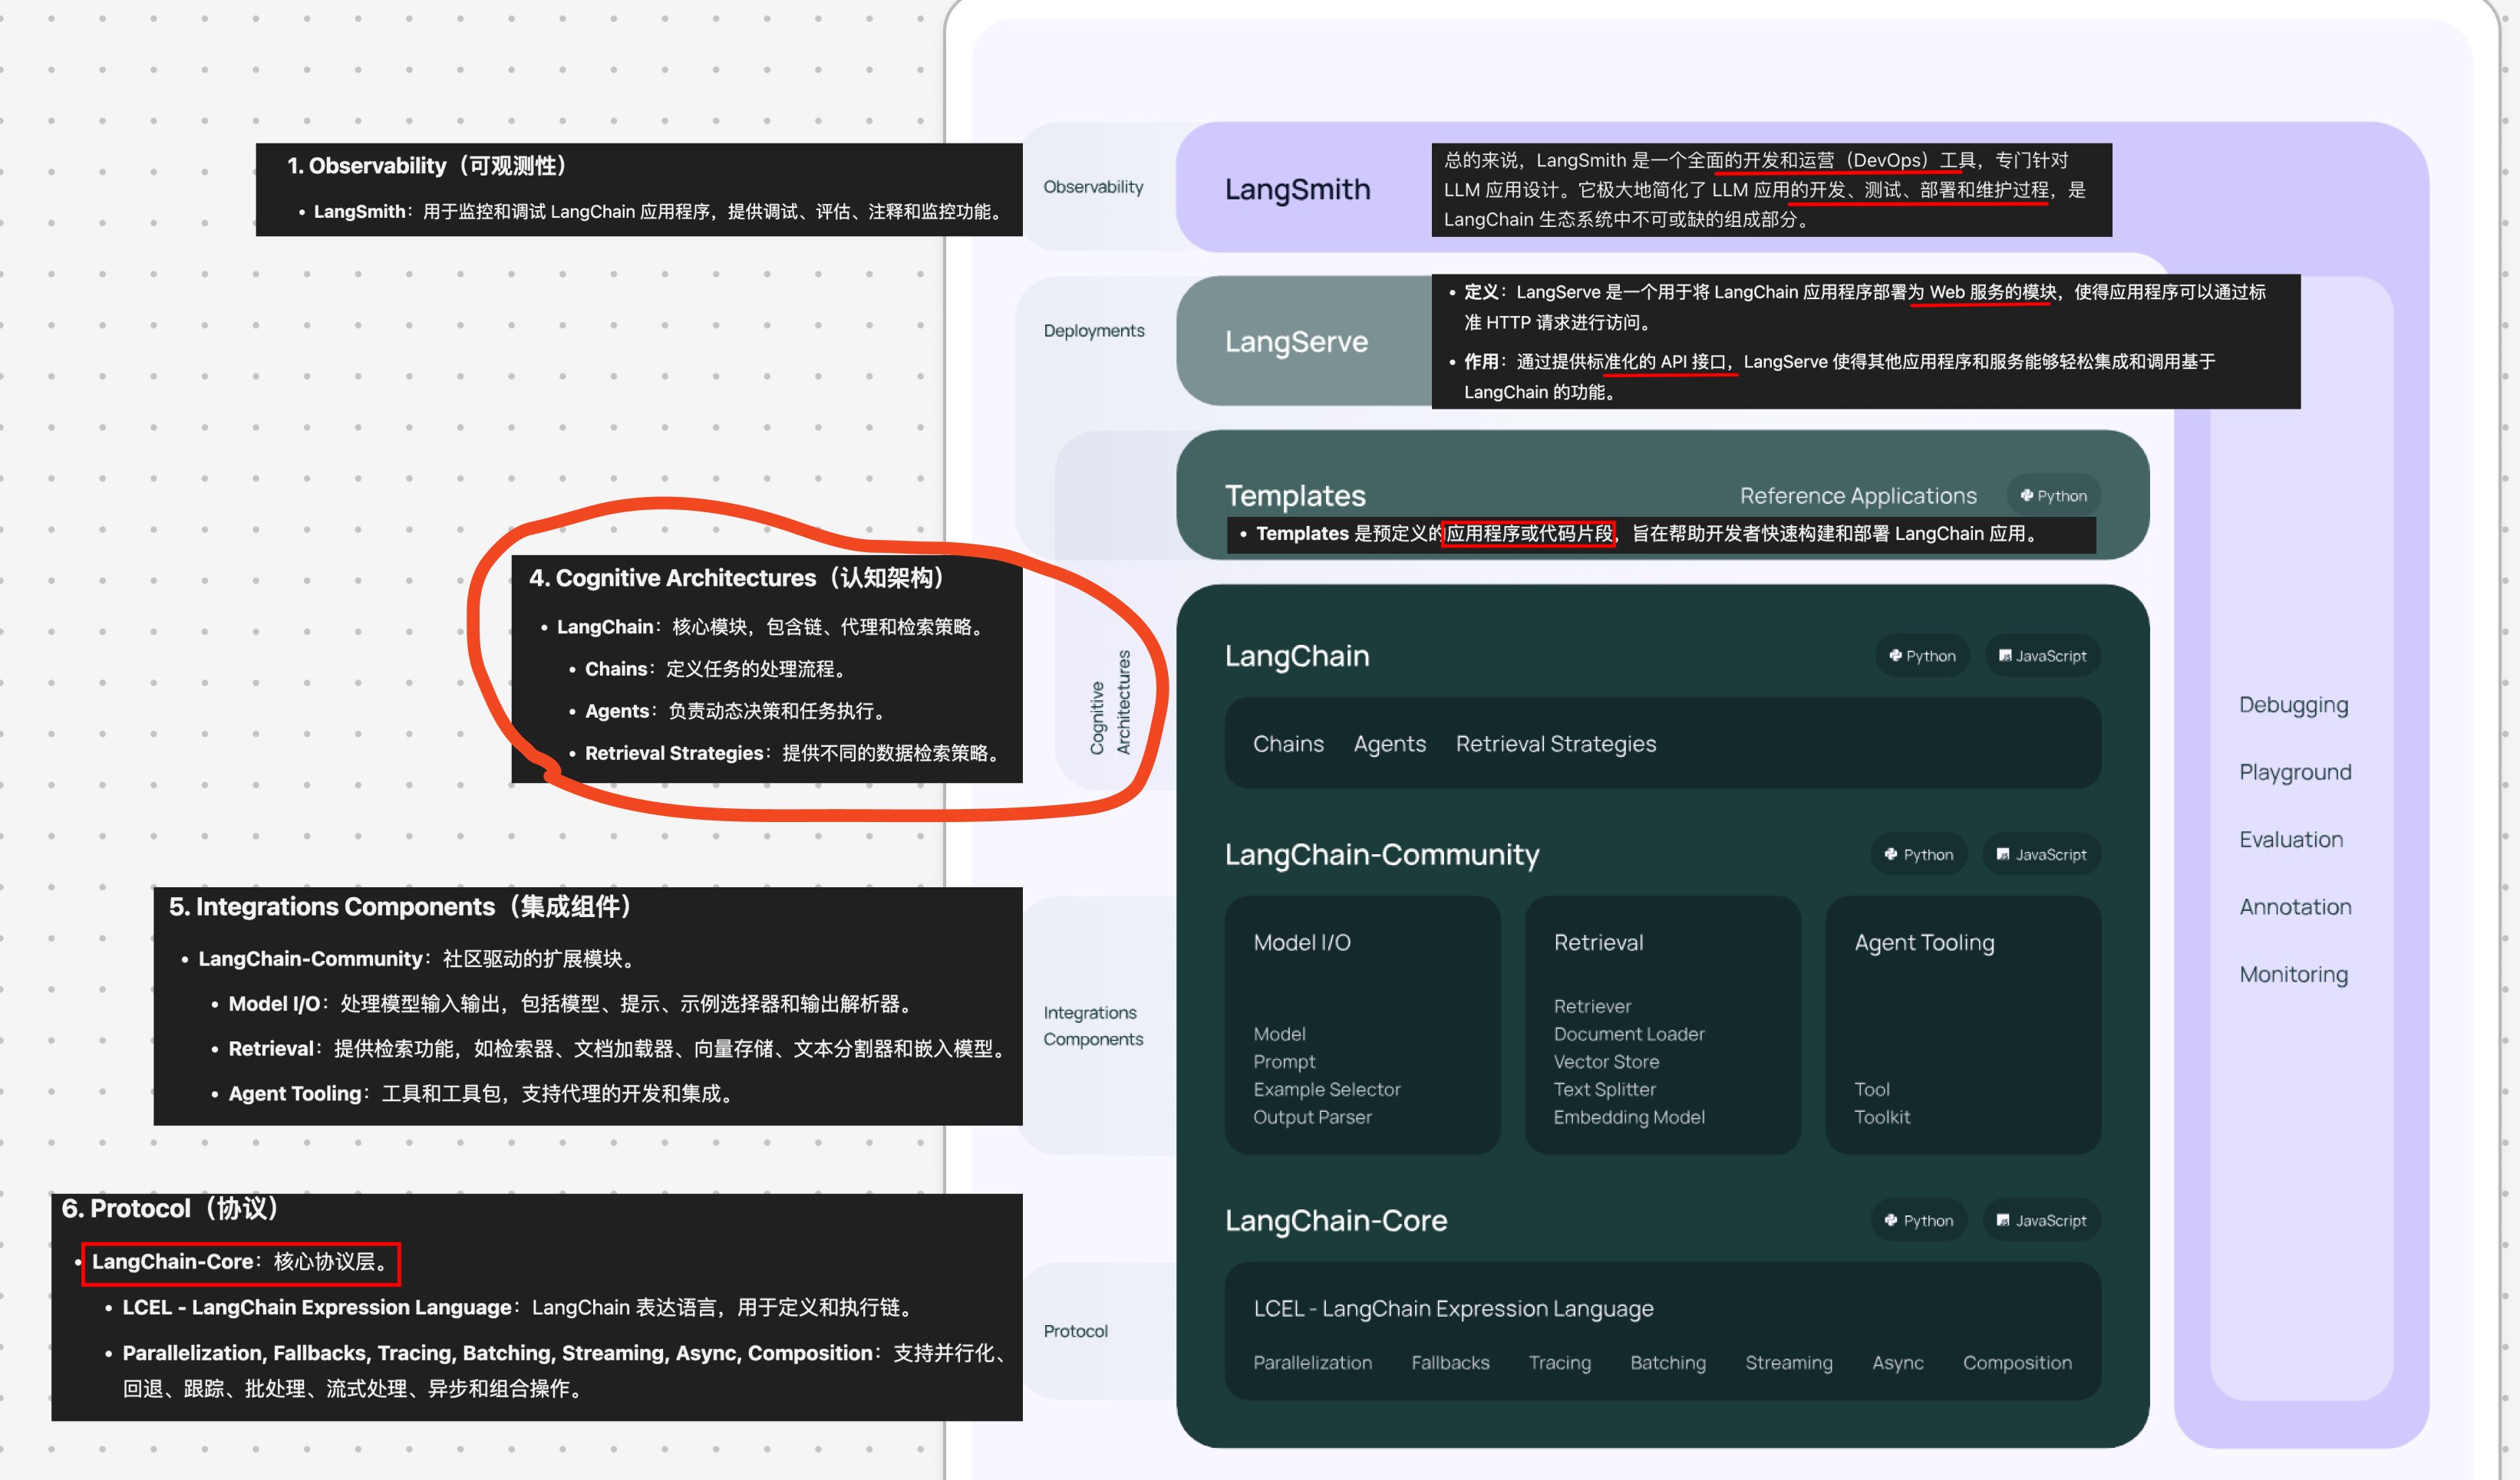
Task: Click Toolkit in the Agent Tooling card
Action: (1882, 1117)
